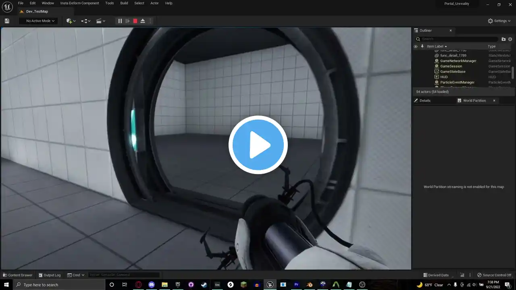
Task: Click the Unreal Engine logo icon
Action: [8, 7]
